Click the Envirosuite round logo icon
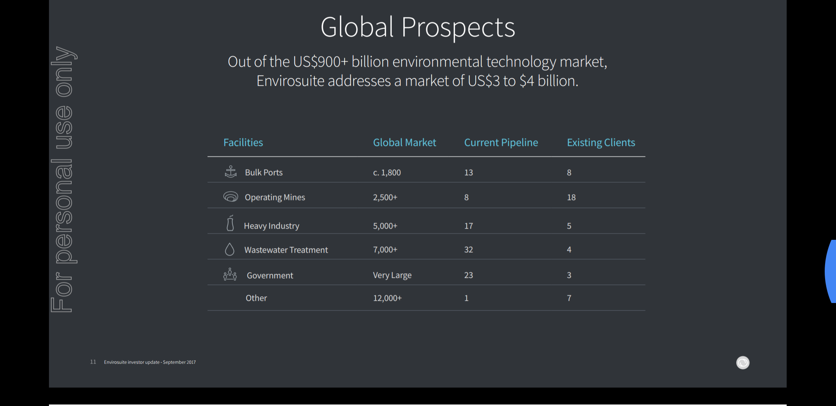This screenshot has width=836, height=406. tap(743, 362)
